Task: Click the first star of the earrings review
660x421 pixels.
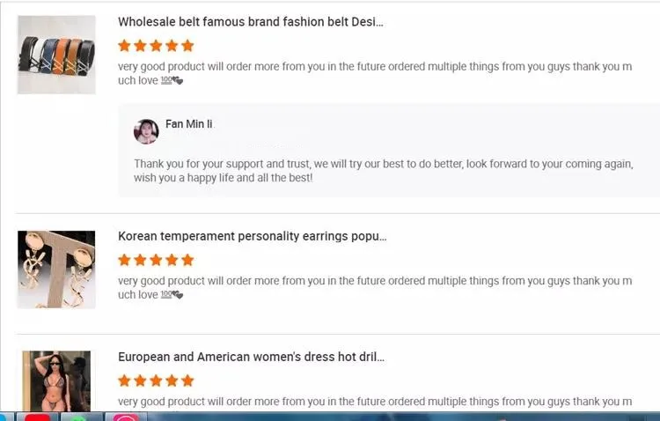Action: point(124,260)
